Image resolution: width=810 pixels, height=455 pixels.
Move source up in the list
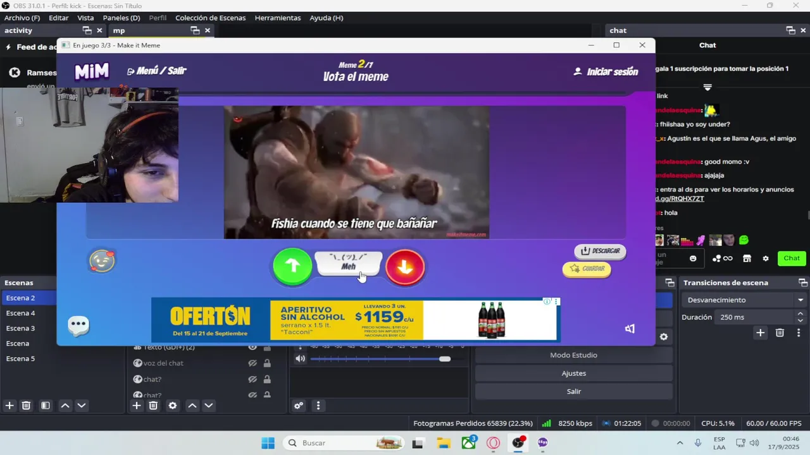(x=192, y=406)
